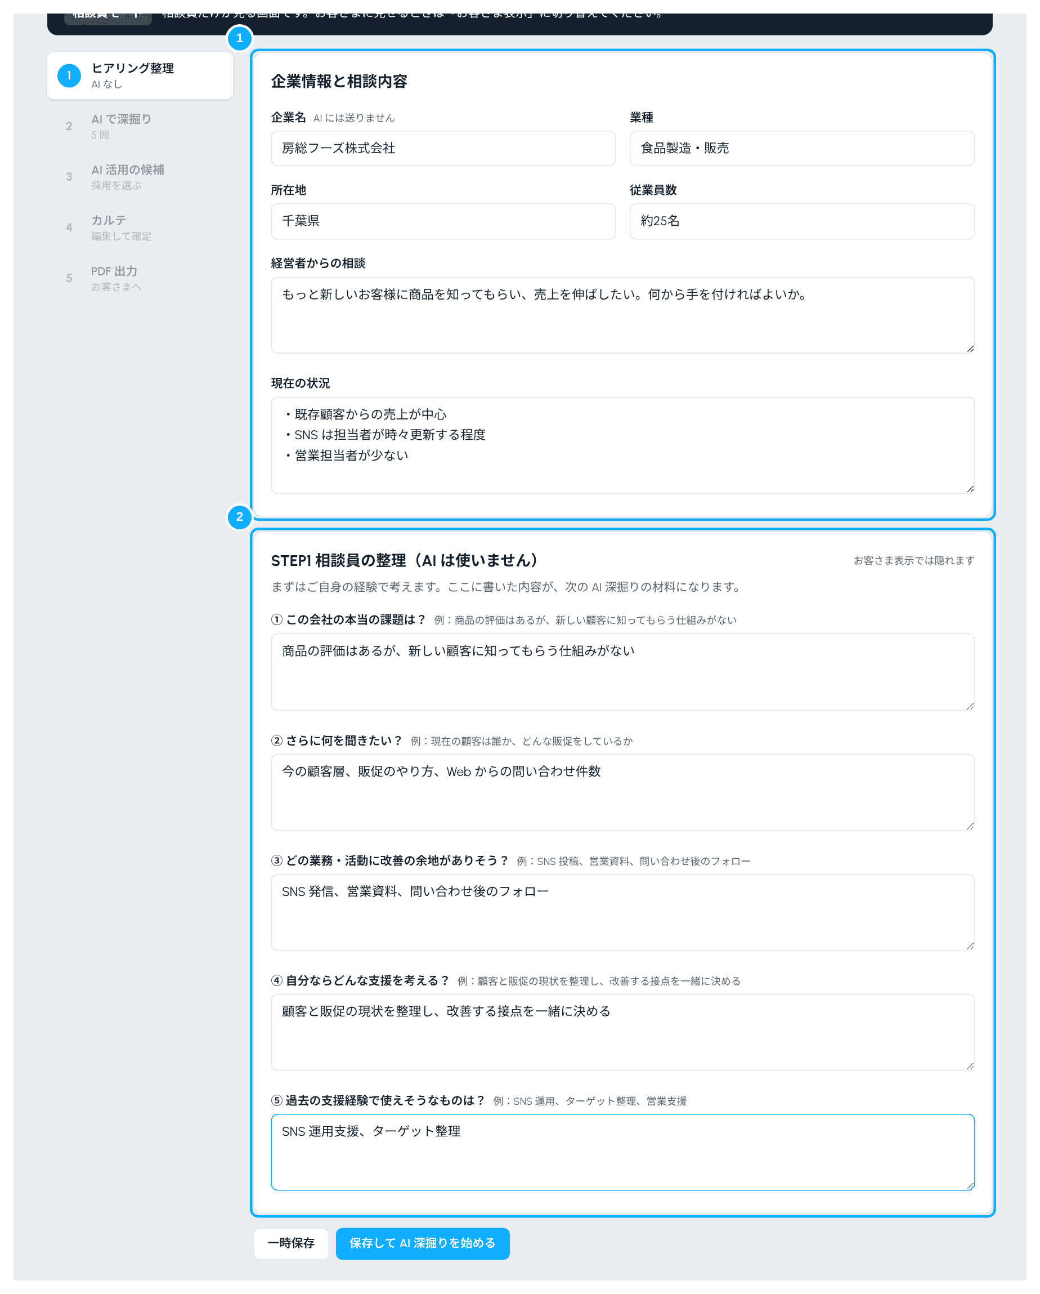Viewport: 1040px width, 1294px height.
Task: Focus the 経営者からの相談 textarea
Action: pyautogui.click(x=622, y=315)
